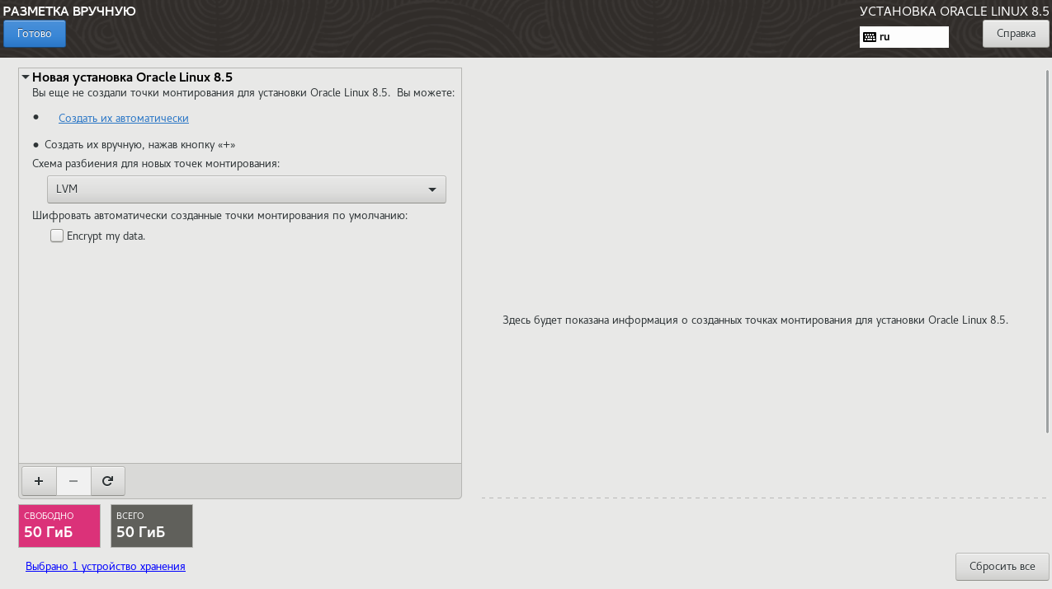Open LVM partitioning scheme dropdown
Image resolution: width=1052 pixels, height=589 pixels.
(x=247, y=189)
